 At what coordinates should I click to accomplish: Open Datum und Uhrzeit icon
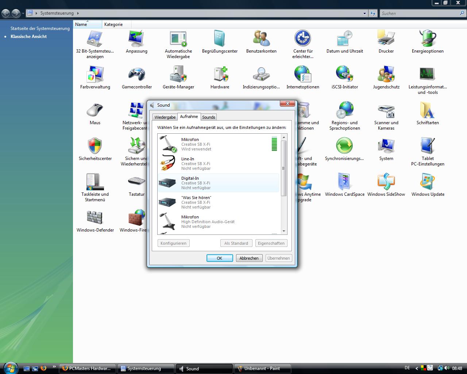(x=344, y=39)
